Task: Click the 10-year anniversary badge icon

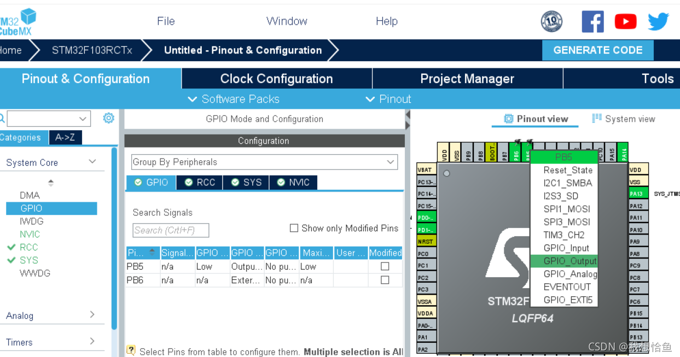Action: [x=551, y=22]
